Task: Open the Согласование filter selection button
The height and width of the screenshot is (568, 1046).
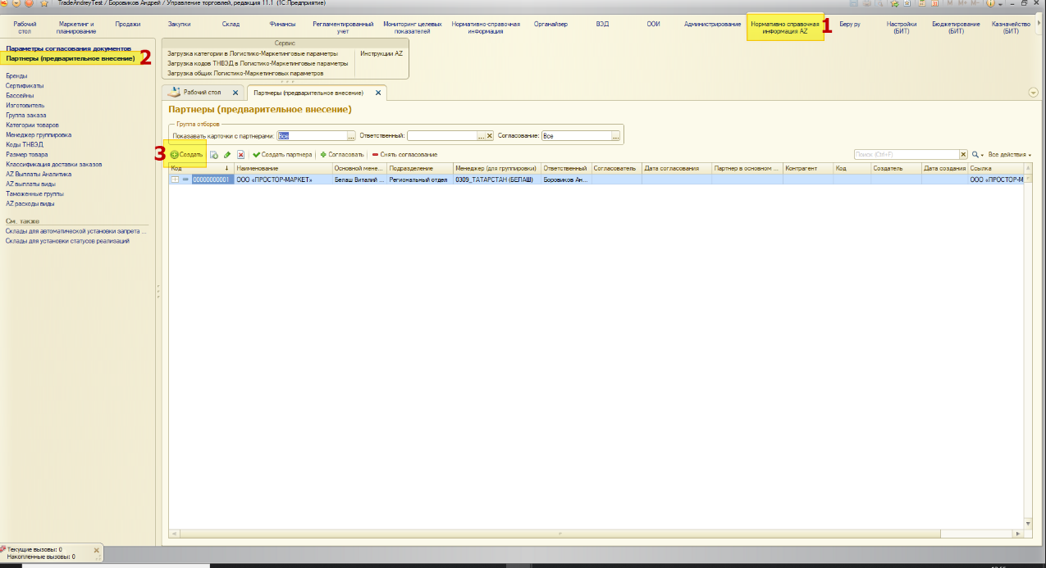Action: tap(615, 136)
